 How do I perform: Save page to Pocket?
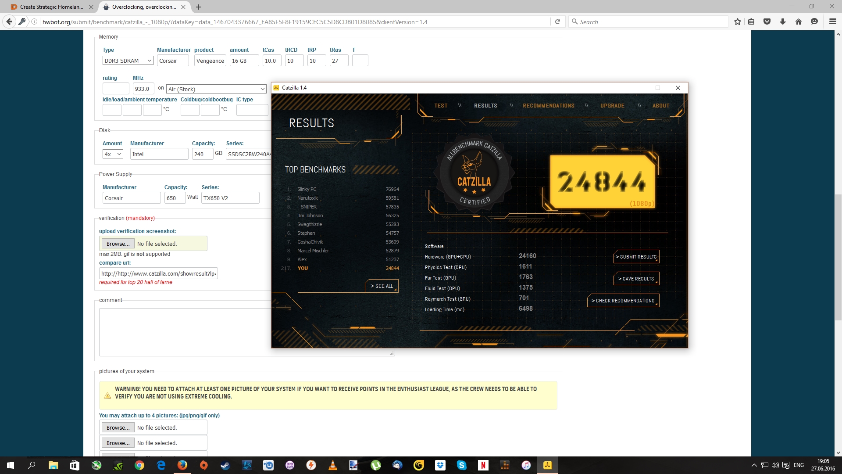(767, 22)
